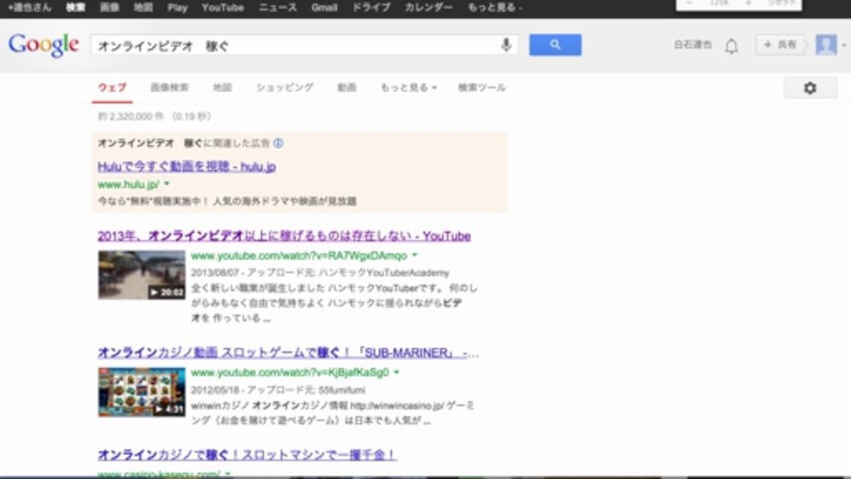Viewport: 851px width, 479px height.
Task: Switch to the ショッピング tab
Action: click(x=284, y=88)
